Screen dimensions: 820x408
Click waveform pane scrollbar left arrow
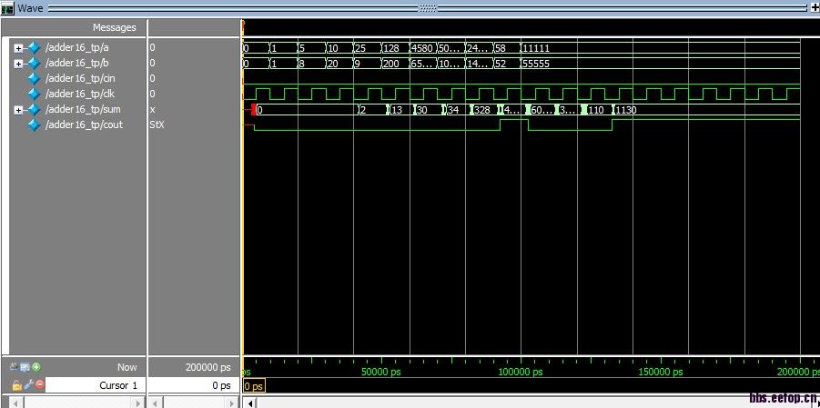pos(251,403)
